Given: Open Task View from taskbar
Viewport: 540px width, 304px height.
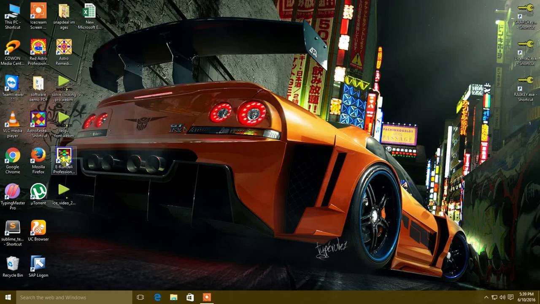Looking at the screenshot, I should click(x=140, y=297).
